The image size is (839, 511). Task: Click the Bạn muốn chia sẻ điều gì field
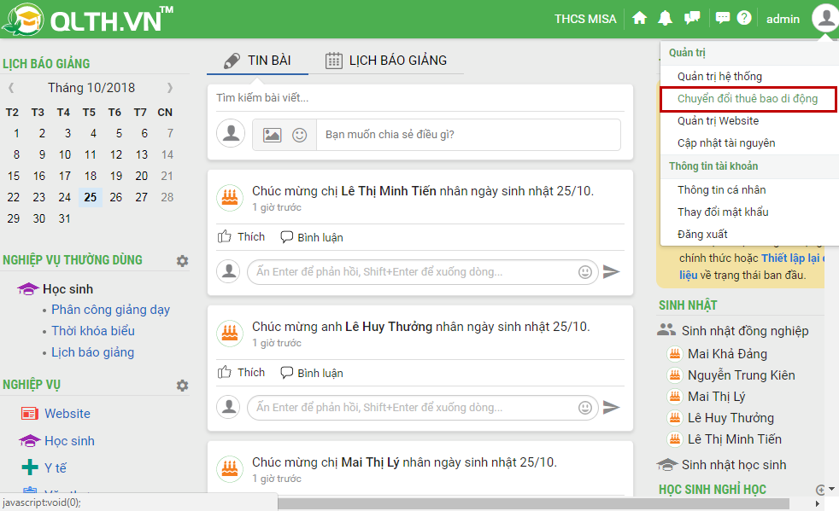[469, 135]
